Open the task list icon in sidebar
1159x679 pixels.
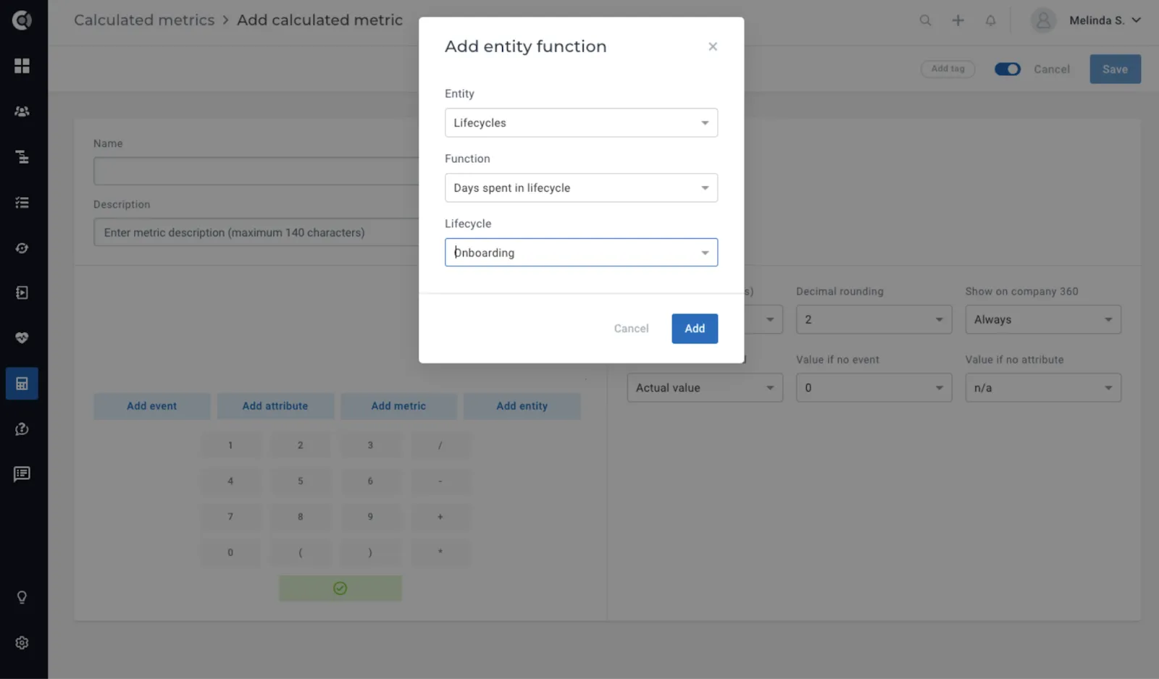pos(22,203)
